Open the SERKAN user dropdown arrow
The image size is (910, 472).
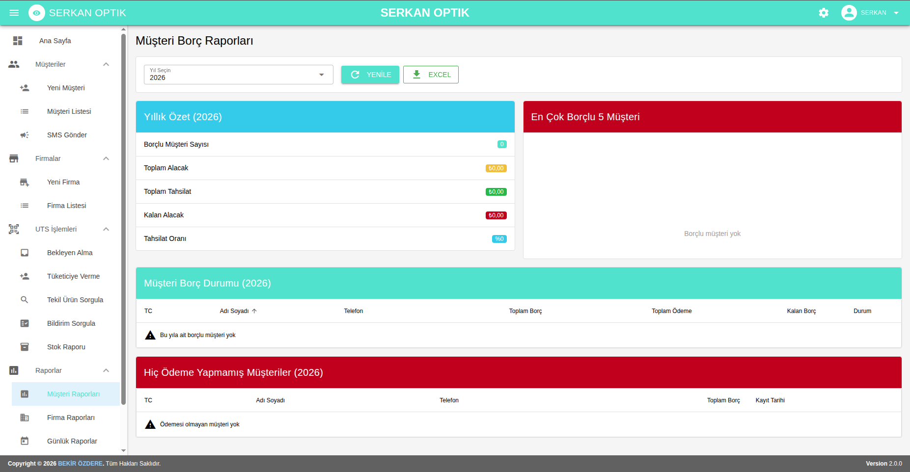coord(896,13)
